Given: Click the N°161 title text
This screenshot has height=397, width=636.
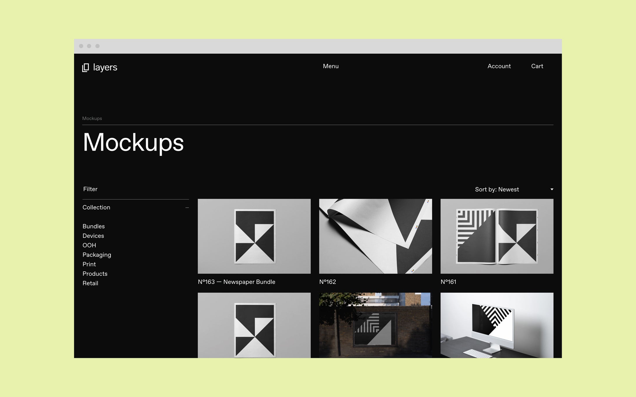Looking at the screenshot, I should click(448, 282).
